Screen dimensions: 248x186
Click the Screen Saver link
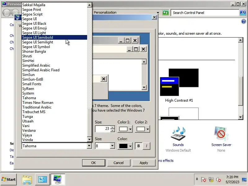click(x=221, y=145)
